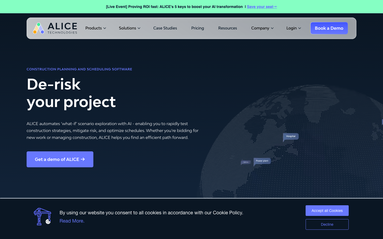The height and width of the screenshot is (239, 383).
Task: Click the Book a Demo button
Action: pyautogui.click(x=329, y=28)
